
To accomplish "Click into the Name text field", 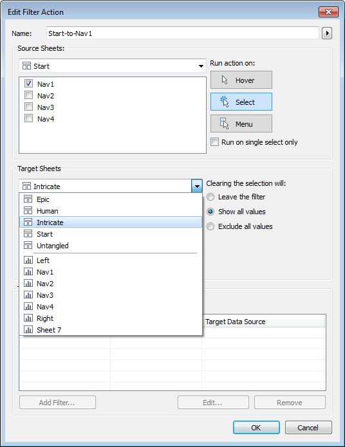I will (183, 33).
